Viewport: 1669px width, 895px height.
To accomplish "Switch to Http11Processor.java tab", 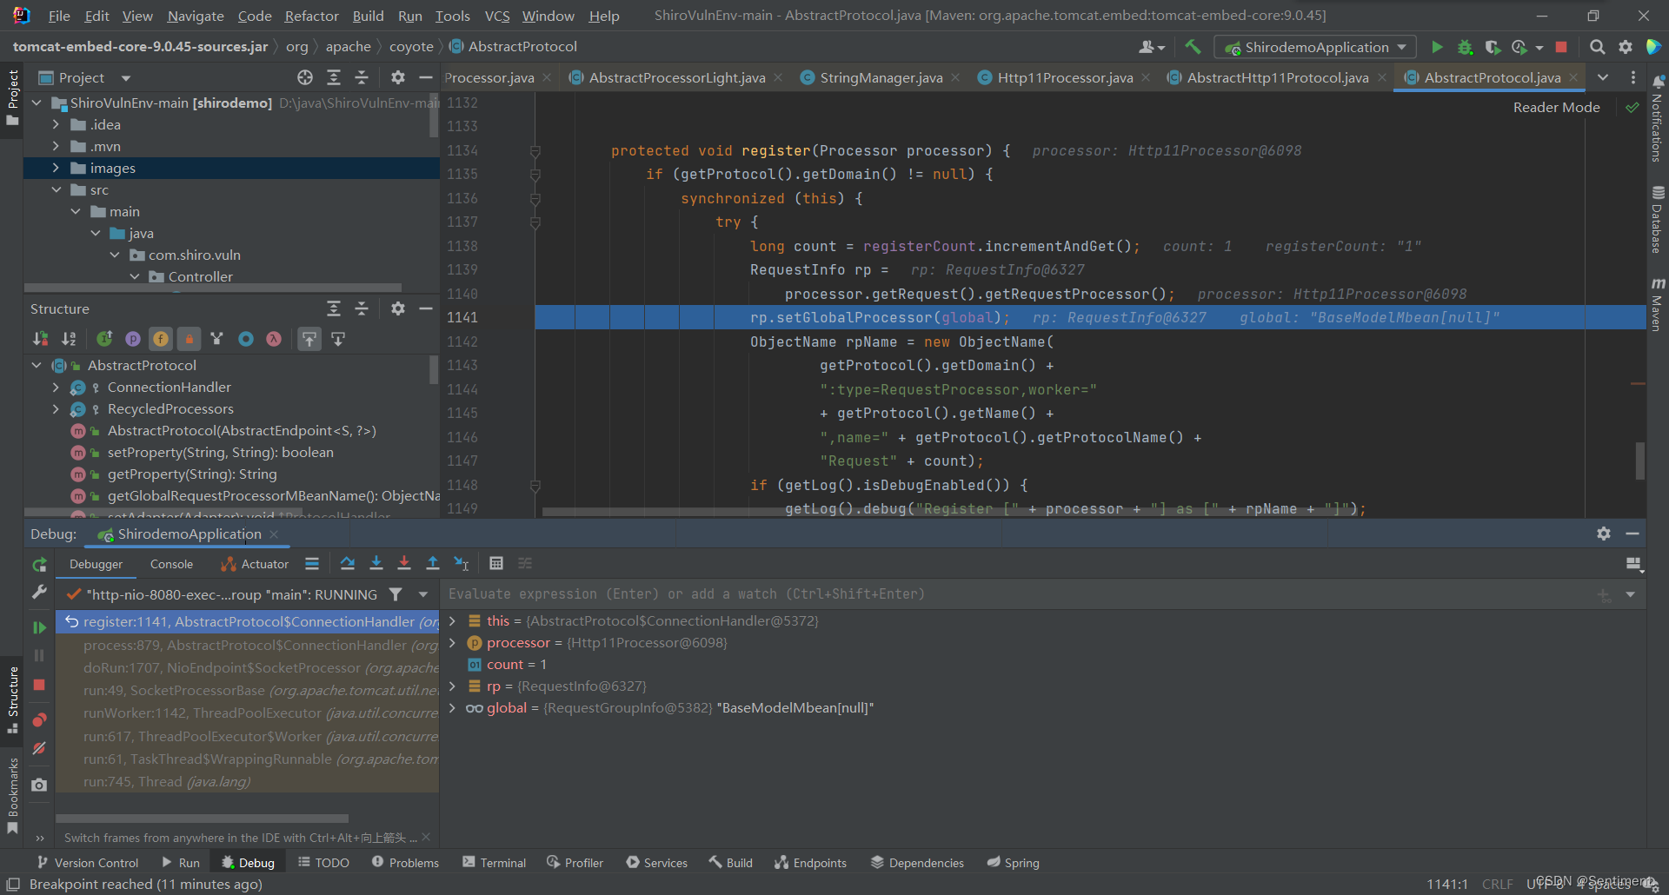I will (x=1065, y=77).
